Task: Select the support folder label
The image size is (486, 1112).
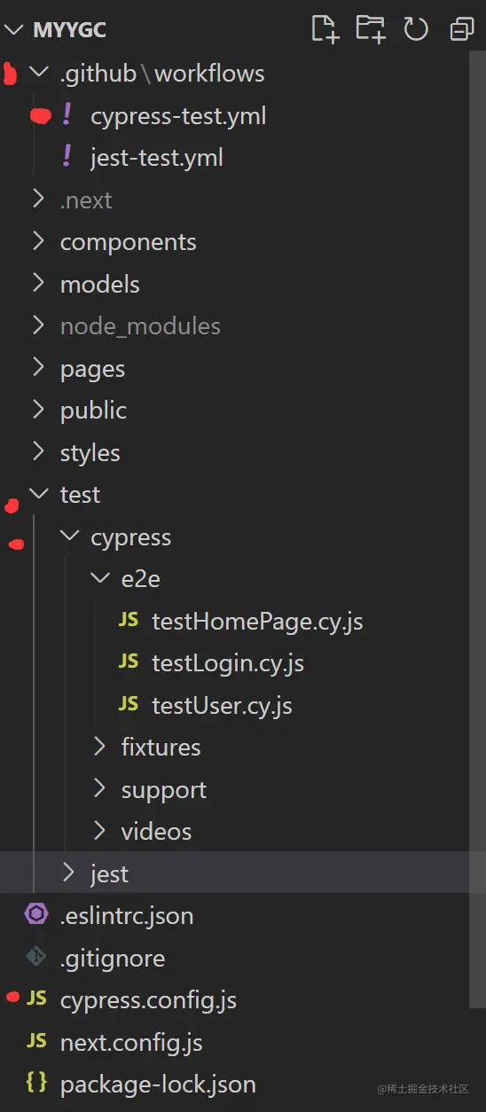Action: [x=164, y=791]
